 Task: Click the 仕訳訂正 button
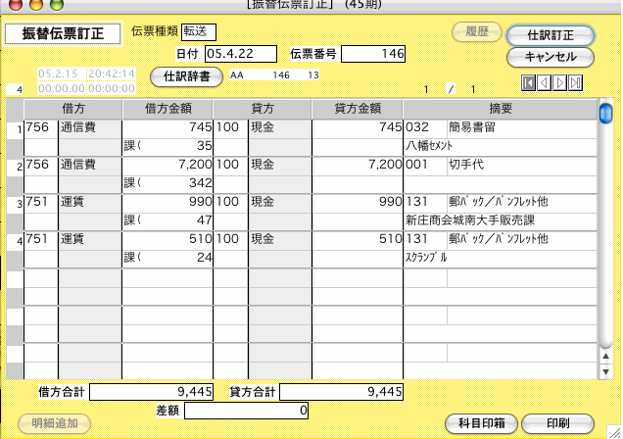[550, 35]
